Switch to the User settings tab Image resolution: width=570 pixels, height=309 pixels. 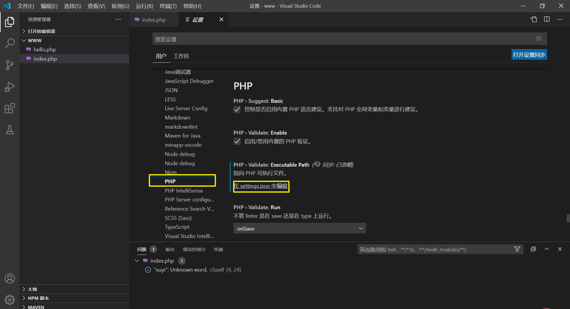coord(161,56)
